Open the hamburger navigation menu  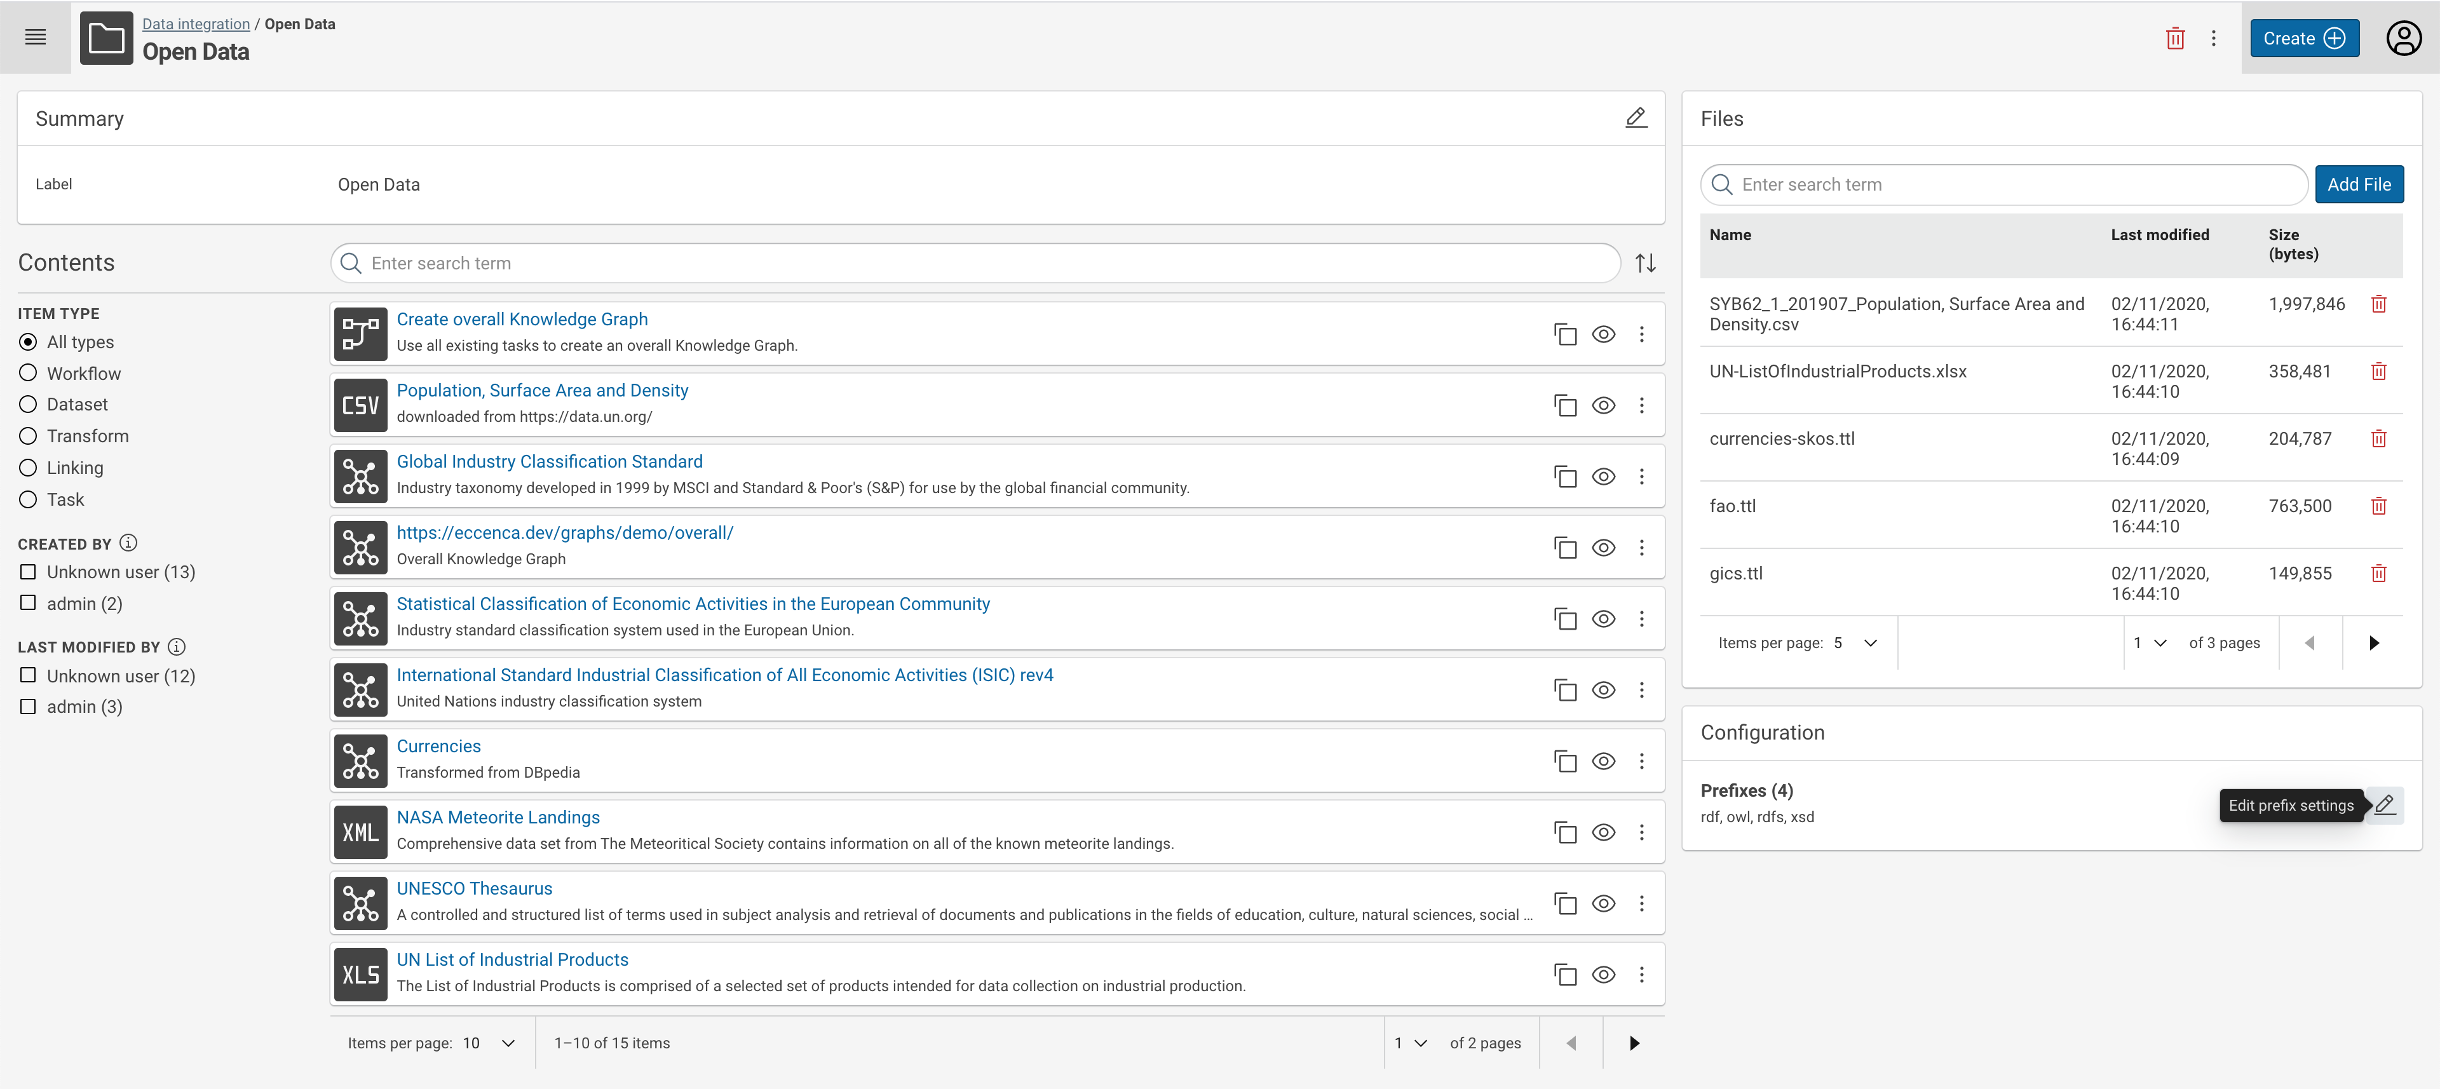35,37
